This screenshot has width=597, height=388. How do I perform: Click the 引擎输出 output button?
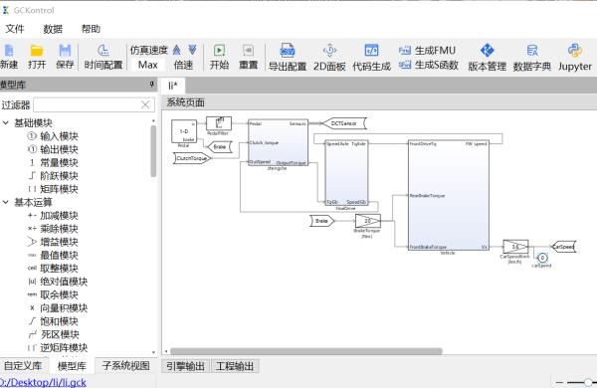point(185,366)
